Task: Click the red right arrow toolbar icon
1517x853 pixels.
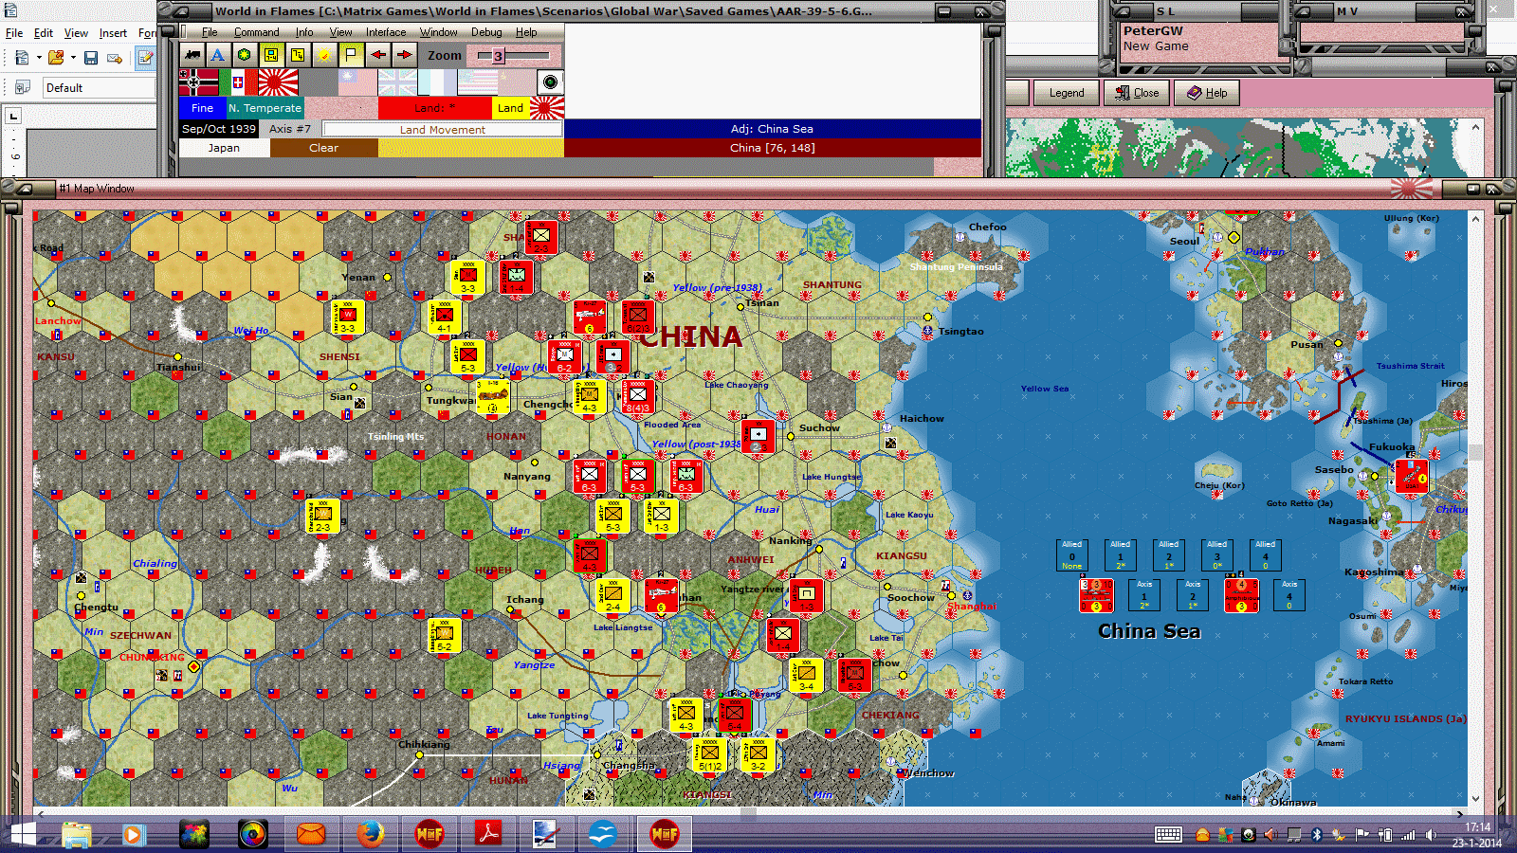Action: (404, 55)
